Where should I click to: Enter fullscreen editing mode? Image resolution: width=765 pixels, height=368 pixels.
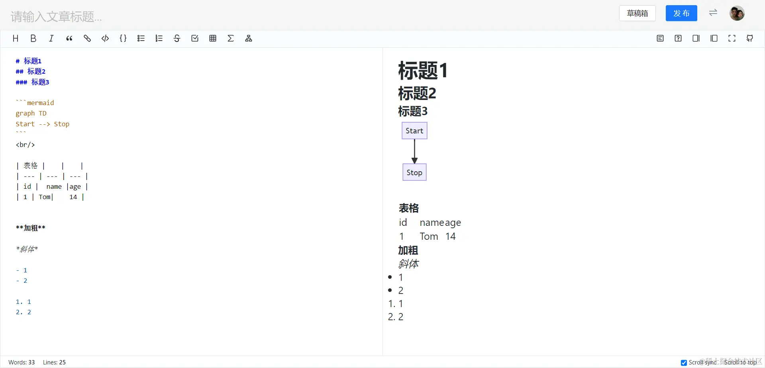pos(732,38)
